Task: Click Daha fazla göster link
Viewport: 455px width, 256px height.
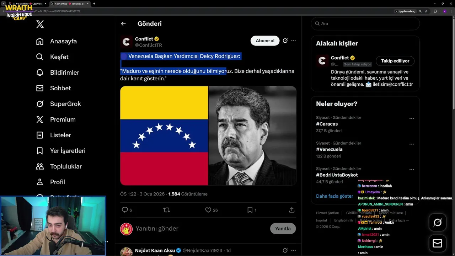Action: tap(334, 196)
